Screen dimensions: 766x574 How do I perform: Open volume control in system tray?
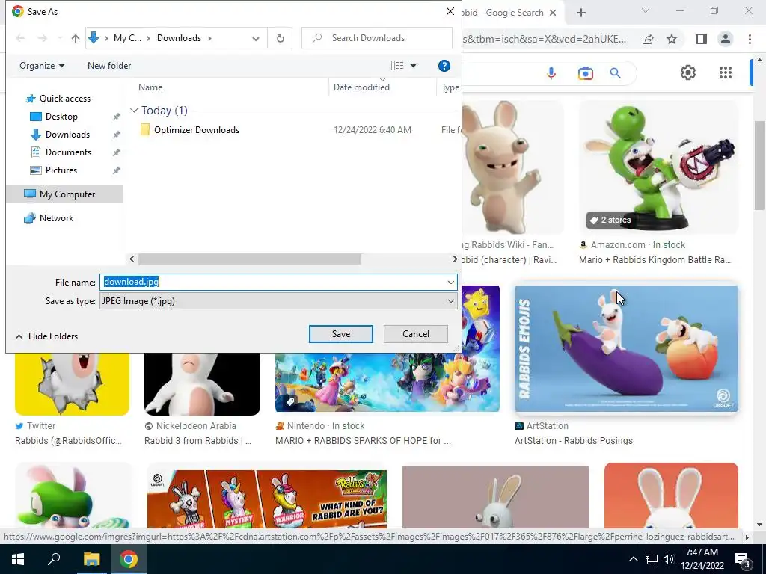[669, 559]
